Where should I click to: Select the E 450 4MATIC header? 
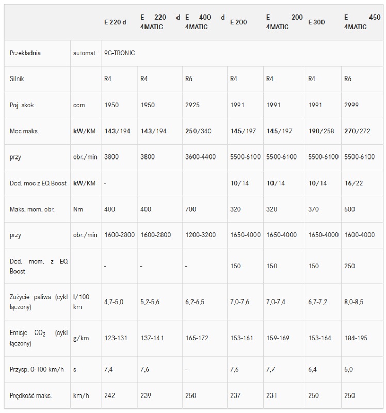click(362, 22)
